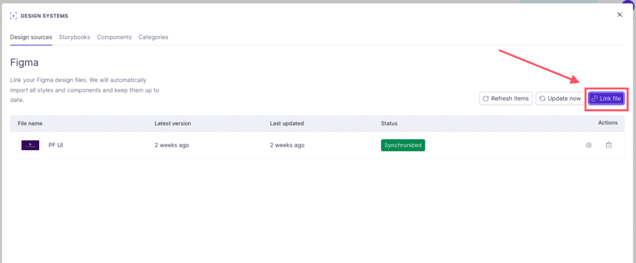This screenshot has height=263, width=636.
Task: Delete the PF UI file via trash icon
Action: [x=609, y=145]
